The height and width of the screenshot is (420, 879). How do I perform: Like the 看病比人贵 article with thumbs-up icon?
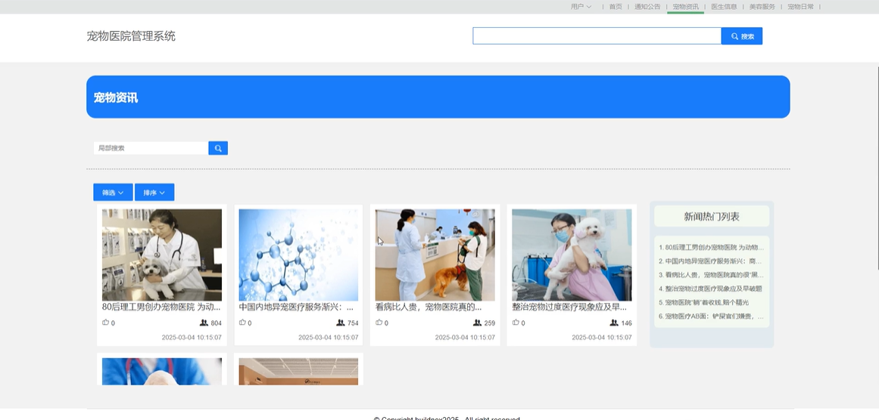pyautogui.click(x=379, y=322)
